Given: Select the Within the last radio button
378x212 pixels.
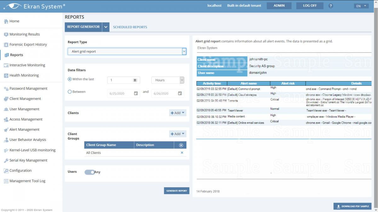Looking at the screenshot, I should coord(70,79).
